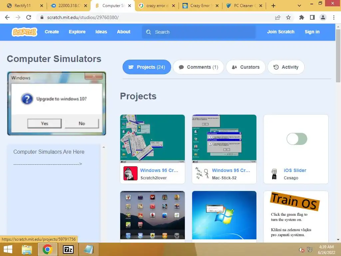This screenshot has height=256, width=341.
Task: Open the iOS Slider toggle thumbnail
Action: [296, 139]
